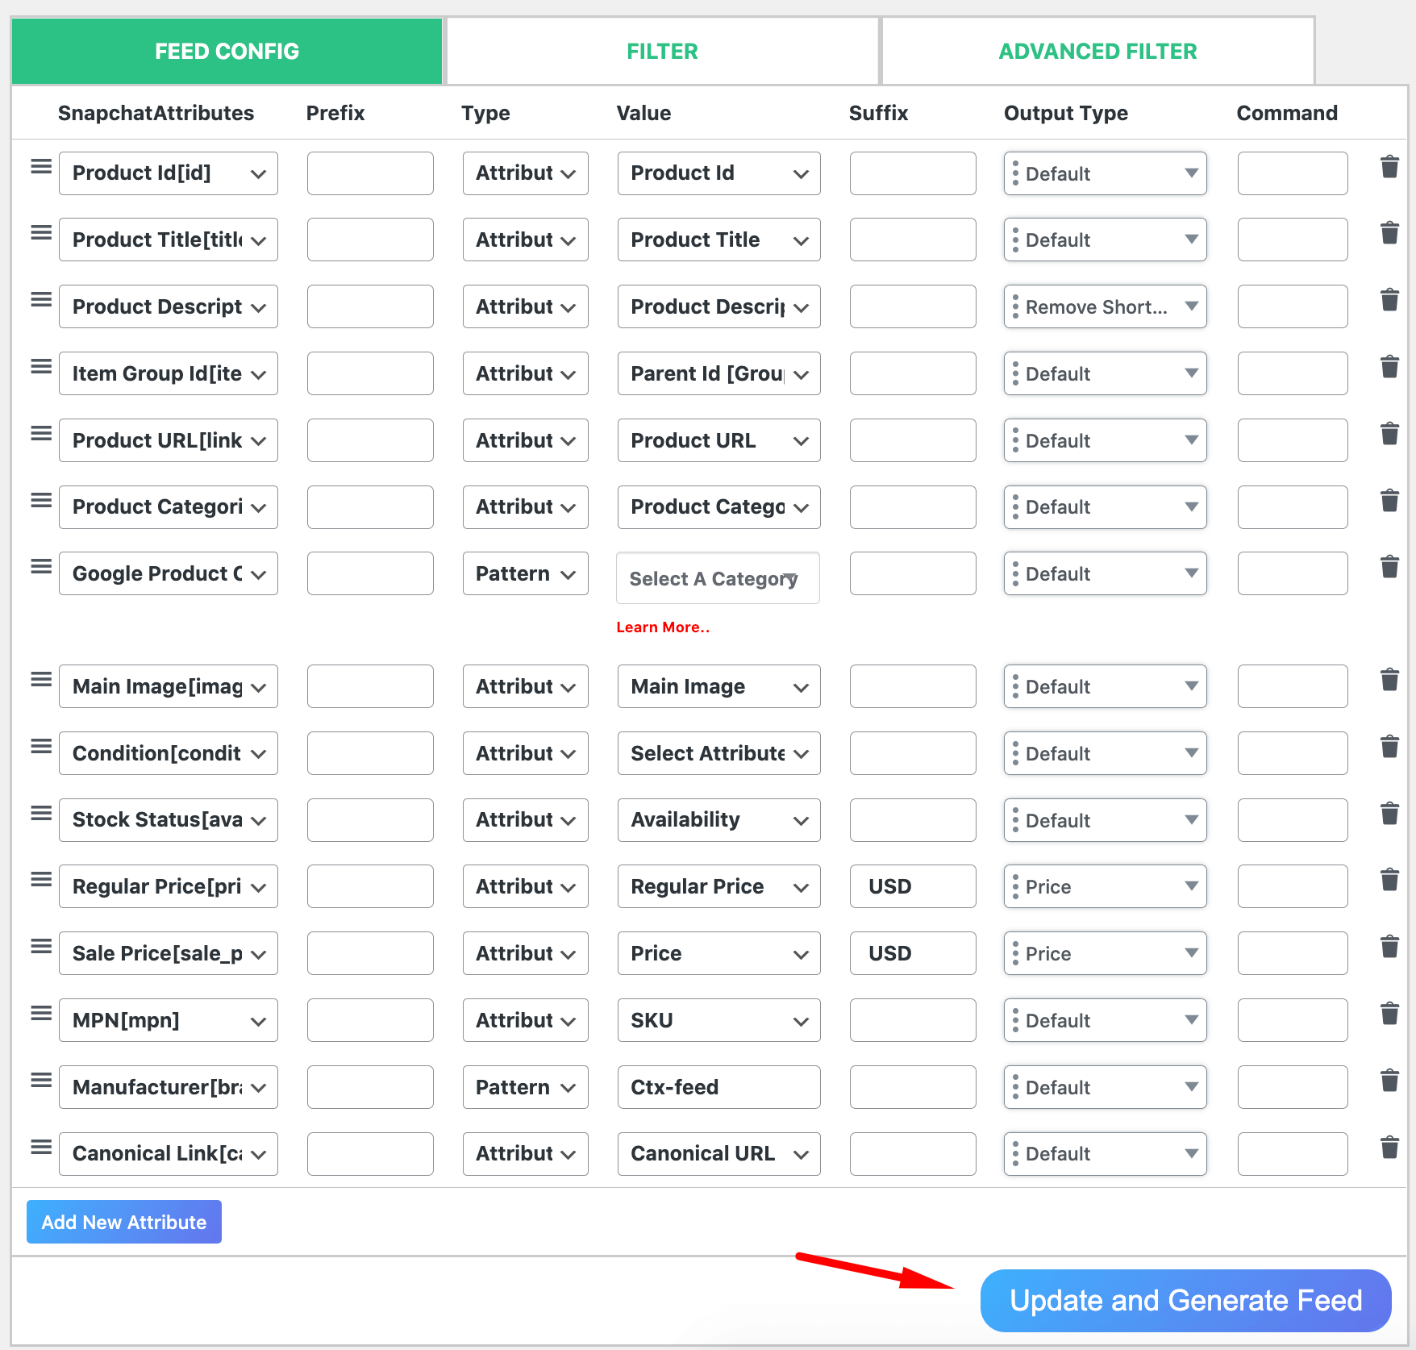Delete the Canonical Link row

pyautogui.click(x=1389, y=1148)
